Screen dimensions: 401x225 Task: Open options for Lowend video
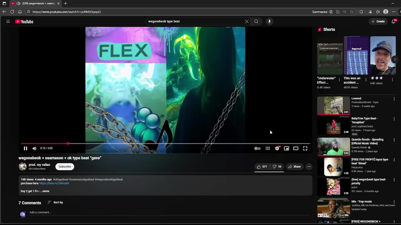pyautogui.click(x=394, y=99)
